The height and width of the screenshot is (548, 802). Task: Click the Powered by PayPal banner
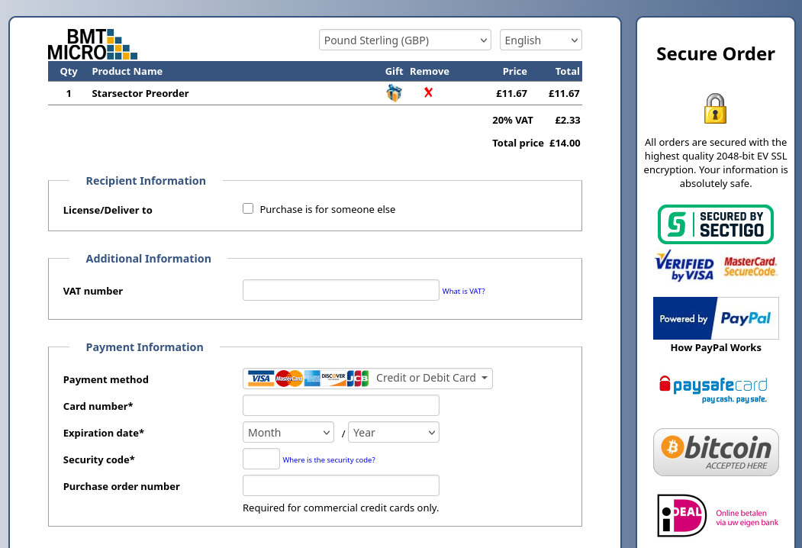pos(716,318)
